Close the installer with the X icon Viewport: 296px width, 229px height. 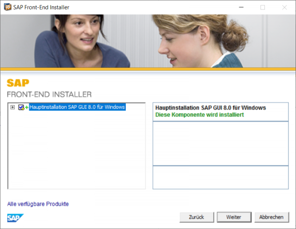click(284, 7)
